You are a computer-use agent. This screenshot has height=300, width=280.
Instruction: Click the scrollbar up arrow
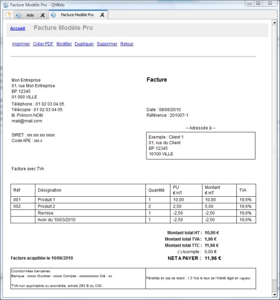[x=275, y=22]
